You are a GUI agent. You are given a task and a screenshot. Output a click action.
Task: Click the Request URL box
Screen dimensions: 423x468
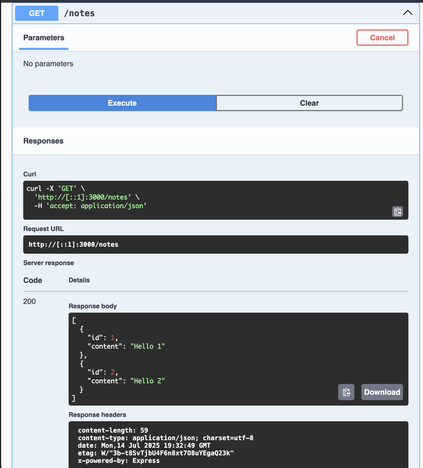coord(216,245)
